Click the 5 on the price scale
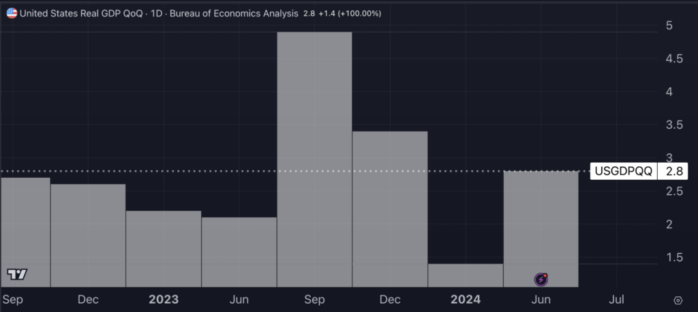This screenshot has width=698, height=312. (670, 26)
